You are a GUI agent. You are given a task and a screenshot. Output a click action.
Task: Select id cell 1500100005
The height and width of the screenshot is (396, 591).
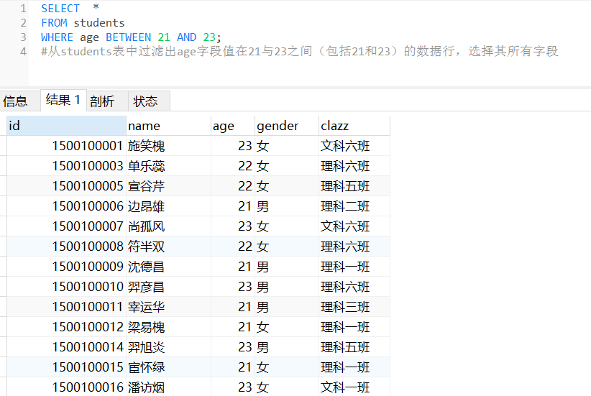pos(66,186)
